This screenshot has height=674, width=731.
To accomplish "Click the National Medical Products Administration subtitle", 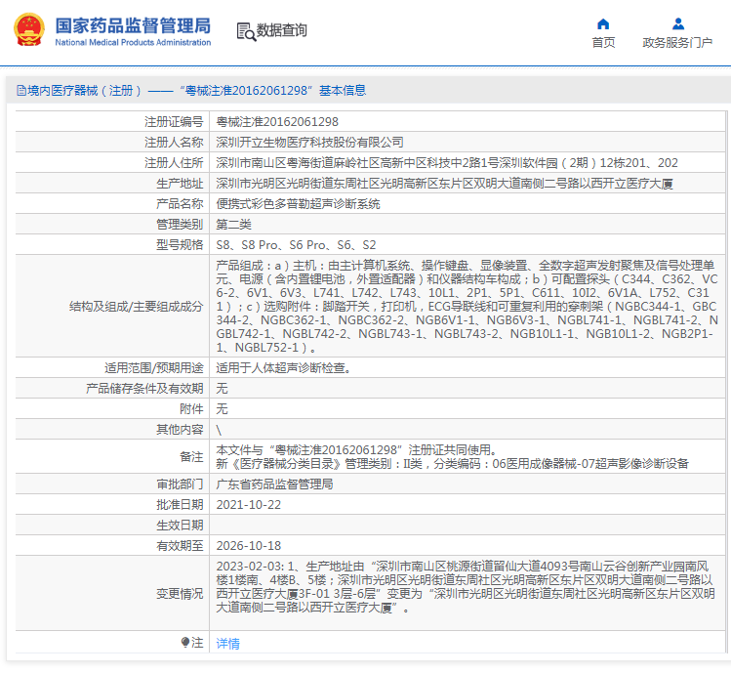I will click(x=132, y=43).
